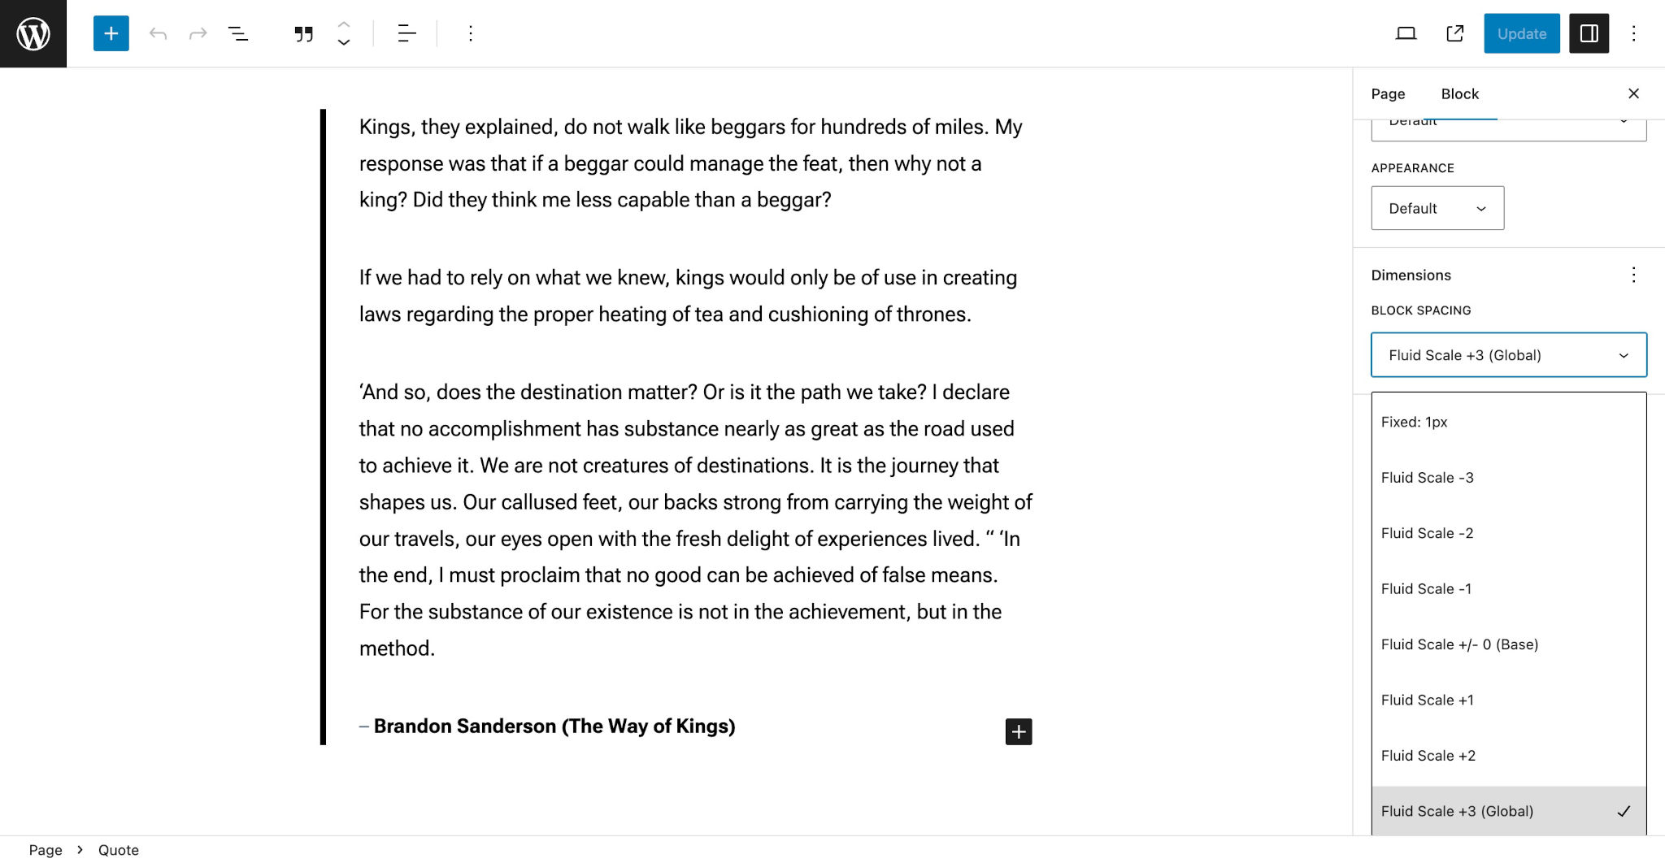Screen dimensions: 1665x863
Task: Open the text alignment toolbar option
Action: click(406, 33)
